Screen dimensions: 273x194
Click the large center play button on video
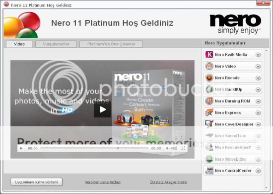click(x=103, y=109)
